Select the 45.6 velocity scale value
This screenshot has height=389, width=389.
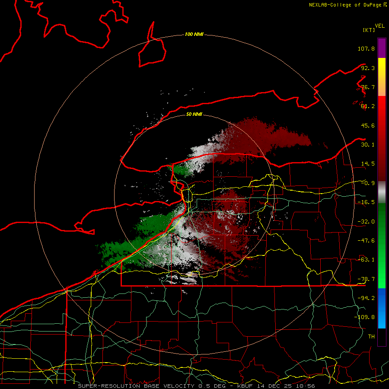click(368, 125)
